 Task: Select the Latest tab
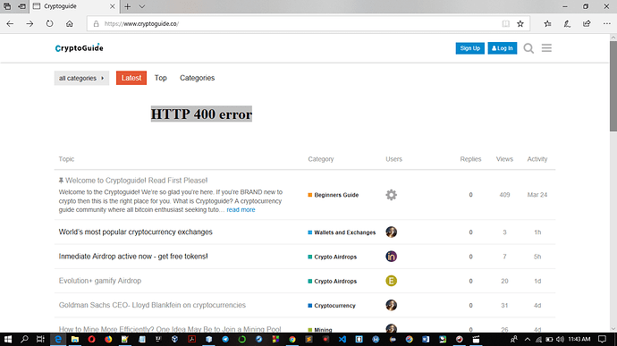tap(131, 78)
